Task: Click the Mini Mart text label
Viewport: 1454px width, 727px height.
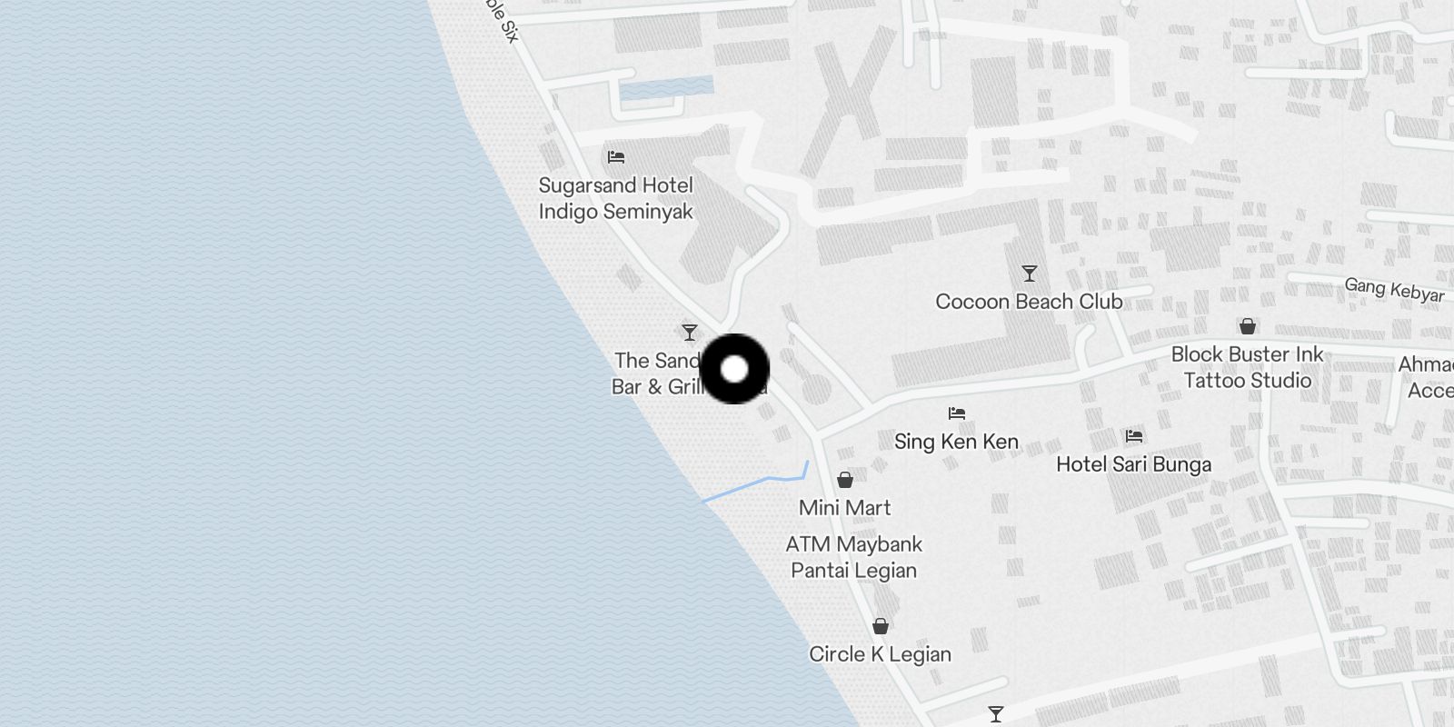Action: coord(845,508)
